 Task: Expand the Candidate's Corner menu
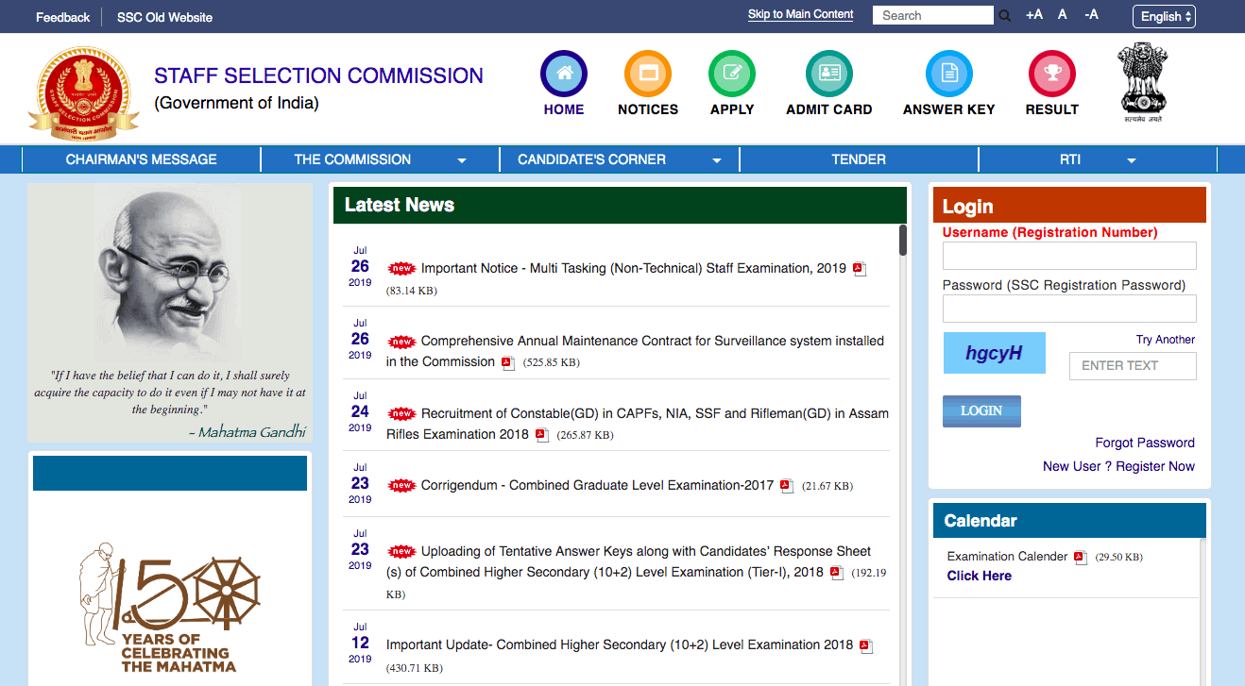click(619, 159)
